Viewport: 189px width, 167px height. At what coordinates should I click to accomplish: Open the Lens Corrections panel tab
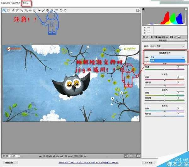point(163,37)
